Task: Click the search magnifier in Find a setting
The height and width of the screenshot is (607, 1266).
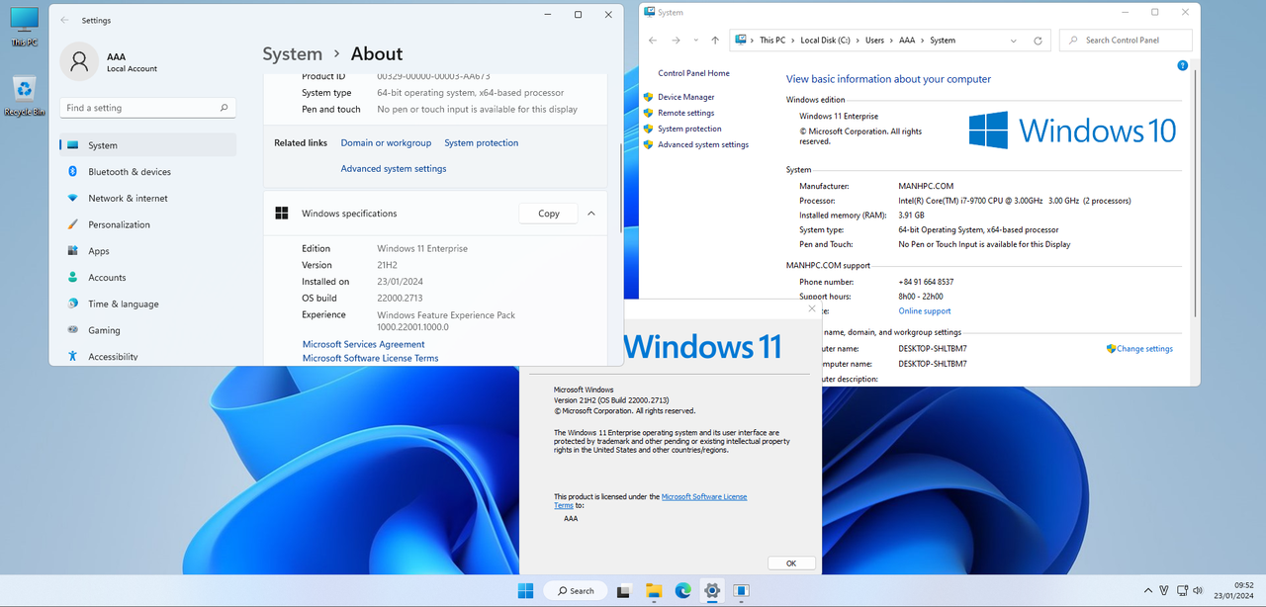Action: pos(224,108)
